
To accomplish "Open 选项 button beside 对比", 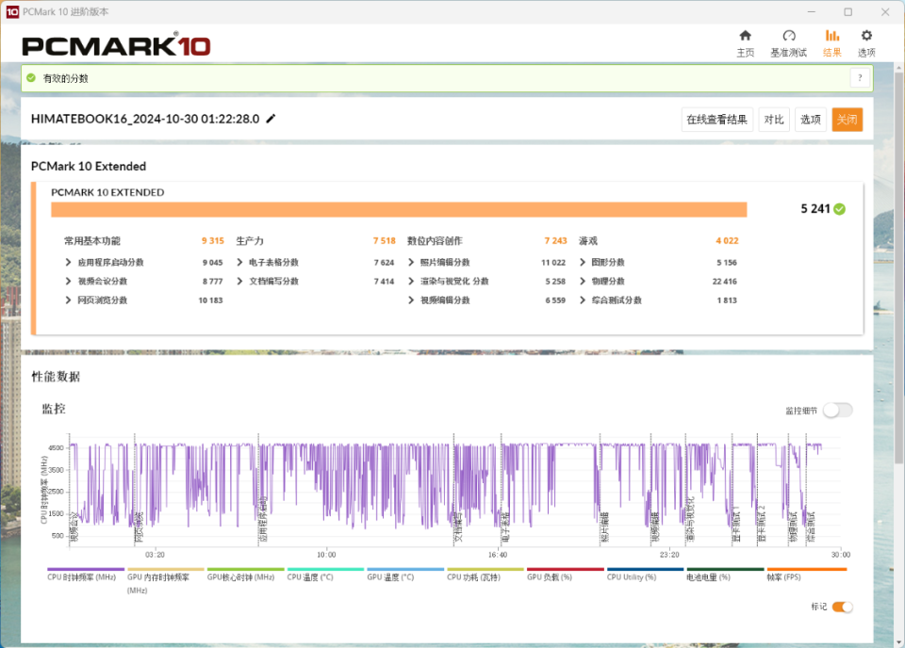I will coord(811,120).
